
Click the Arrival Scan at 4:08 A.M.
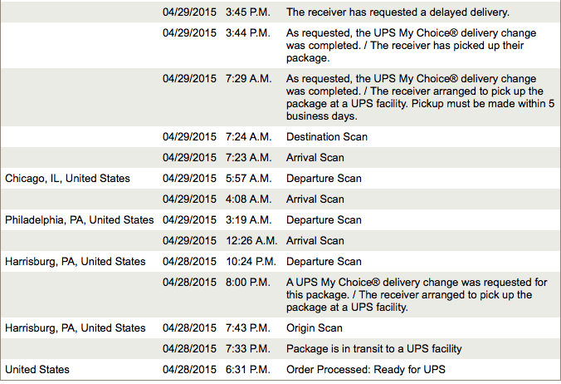click(315, 199)
